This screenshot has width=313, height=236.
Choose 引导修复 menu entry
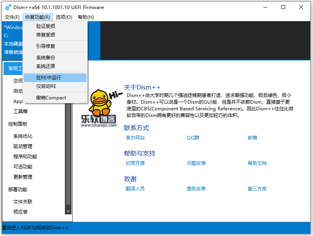[46, 46]
